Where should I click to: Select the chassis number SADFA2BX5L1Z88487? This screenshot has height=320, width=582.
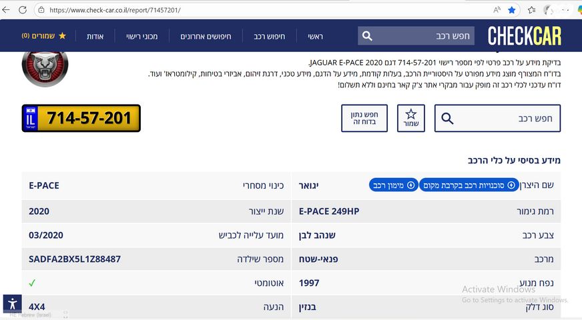pyautogui.click(x=75, y=259)
